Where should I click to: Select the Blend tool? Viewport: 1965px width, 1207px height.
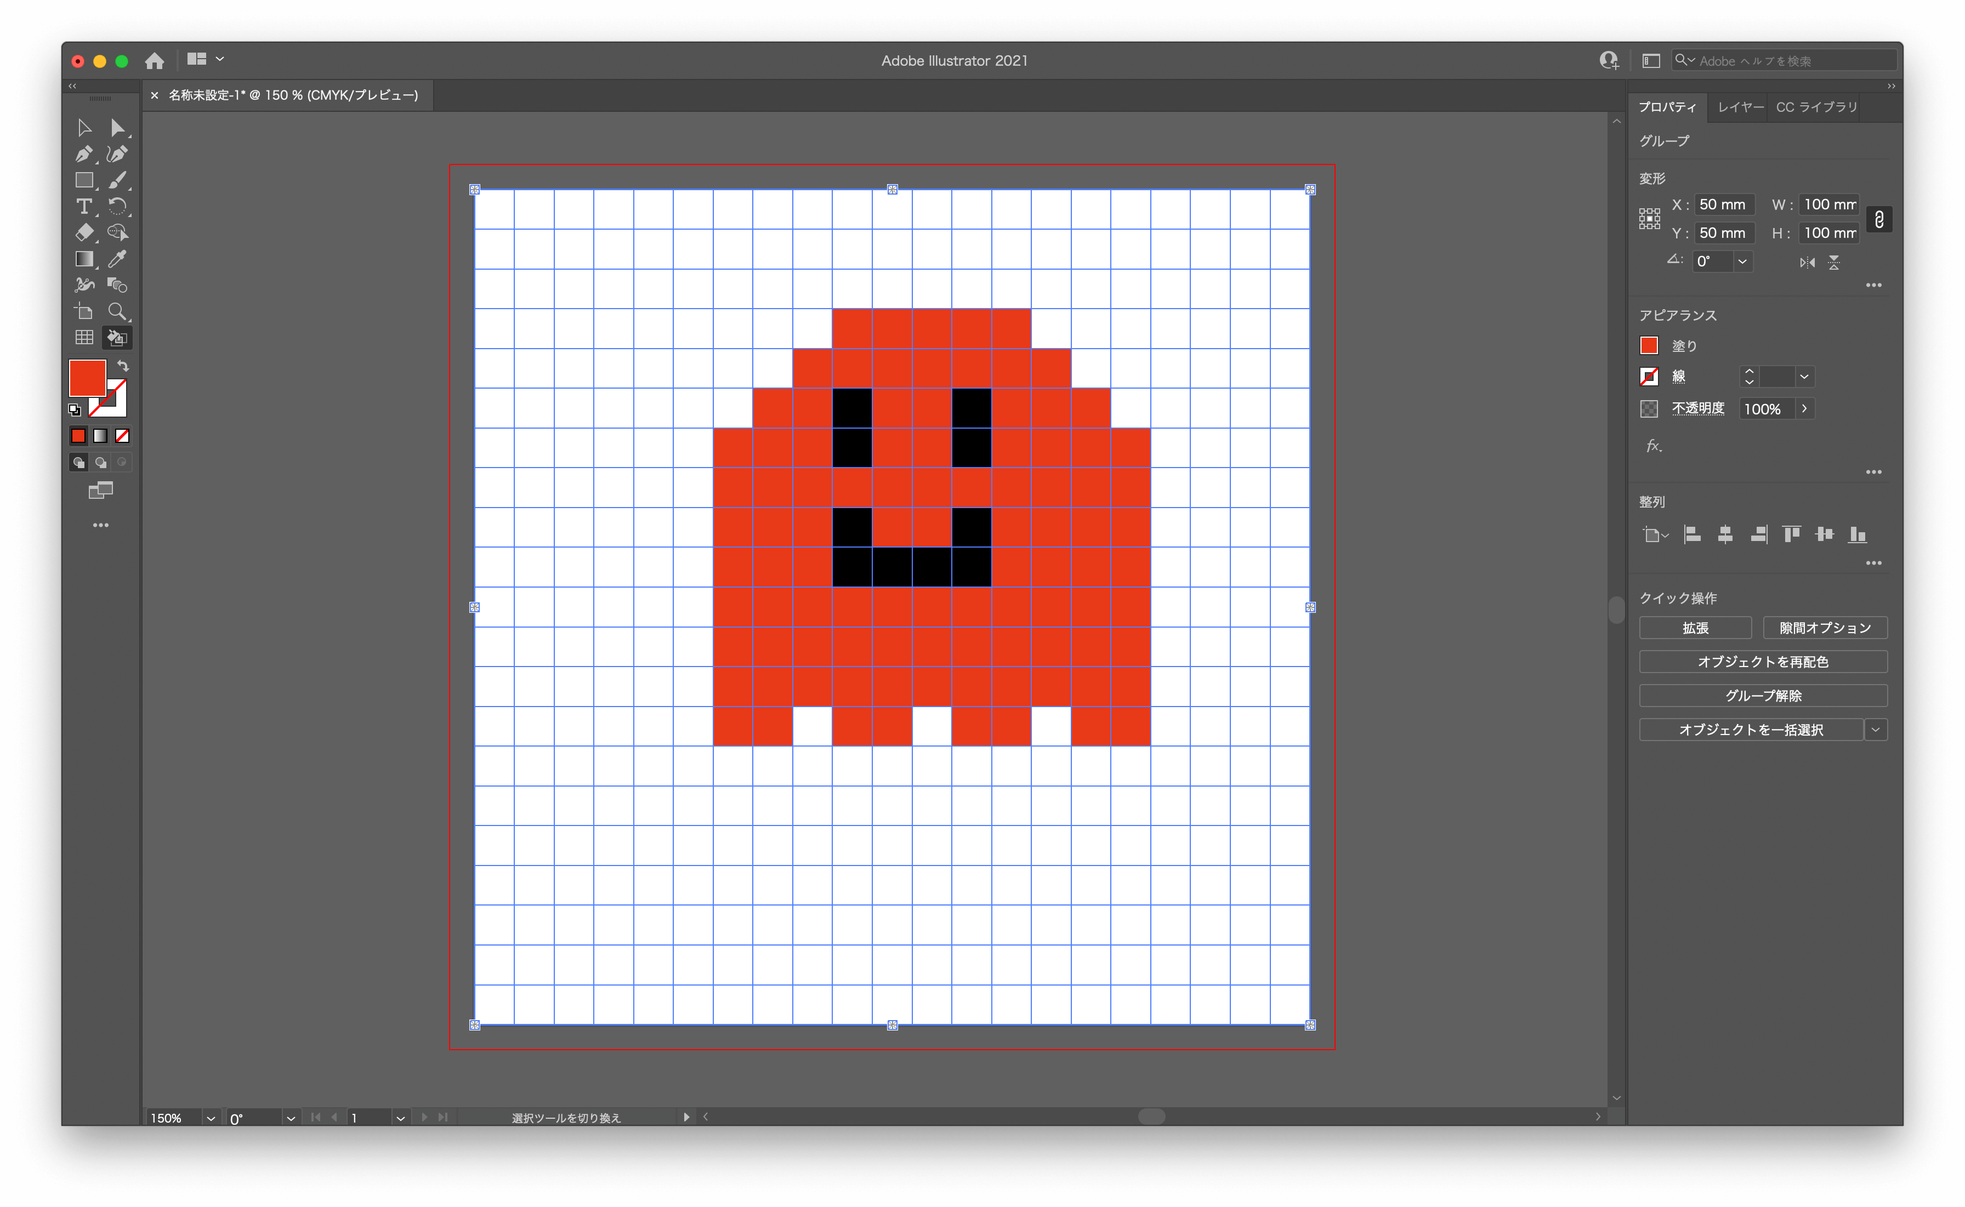[x=117, y=285]
